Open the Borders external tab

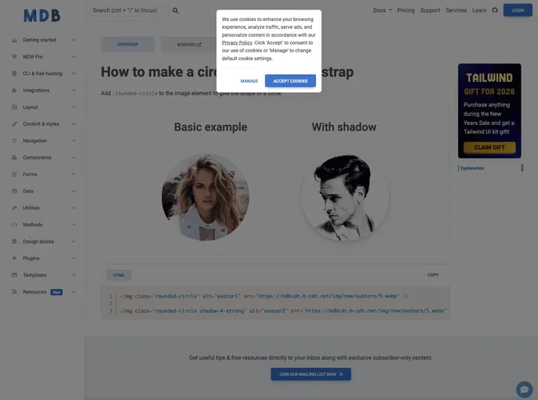(189, 45)
